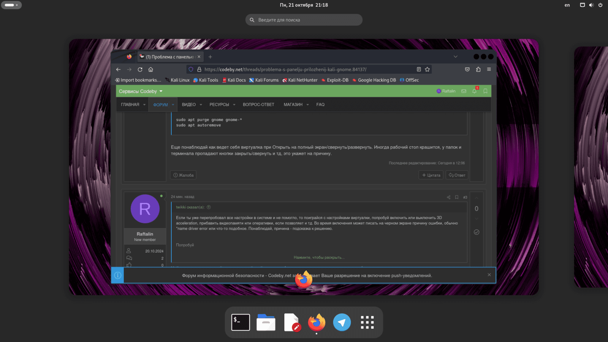Click Import bookmarks in Firefox bookmarks bar
The width and height of the screenshot is (608, 342).
tap(138, 80)
